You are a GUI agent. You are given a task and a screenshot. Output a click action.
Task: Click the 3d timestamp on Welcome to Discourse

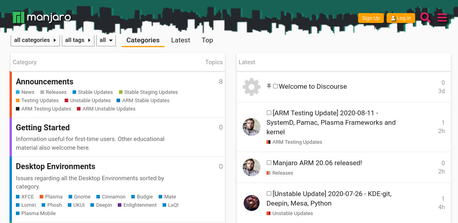(441, 91)
